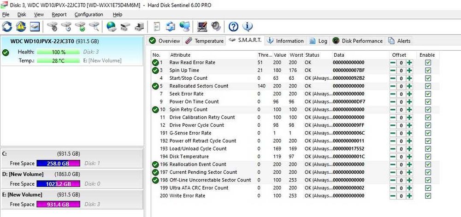Select the D: New Volume free space bar

coord(58,184)
